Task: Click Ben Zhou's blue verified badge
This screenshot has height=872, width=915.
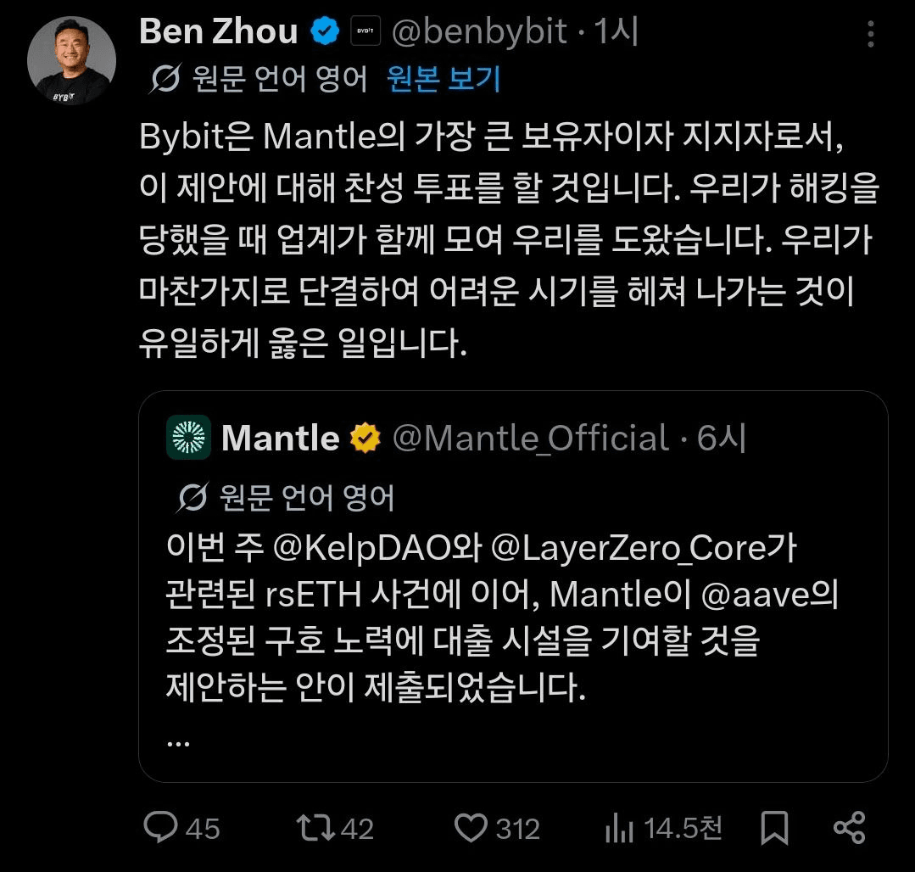Action: [324, 31]
